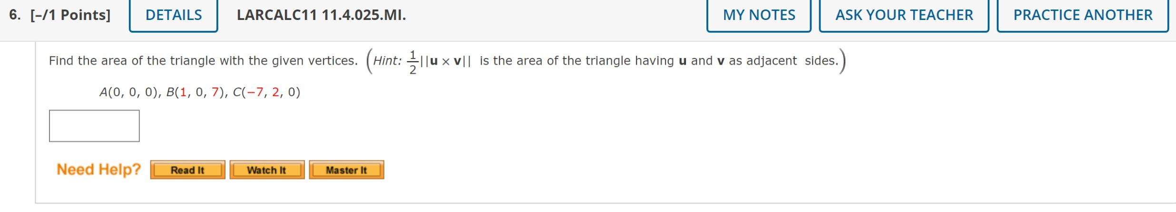Click the one-half fraction in the hint
The image size is (1176, 212).
click(x=412, y=62)
